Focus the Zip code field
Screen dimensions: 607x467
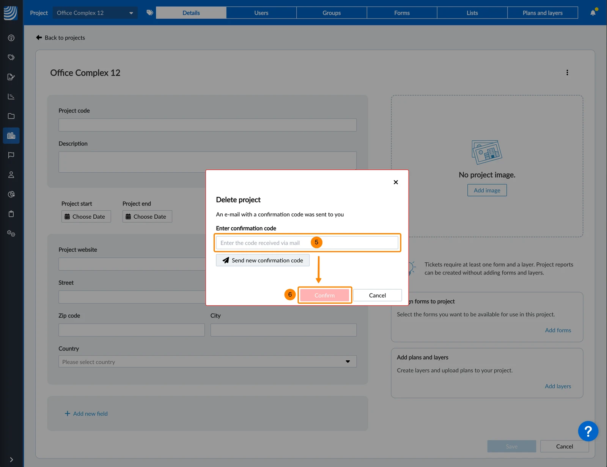[132, 330]
